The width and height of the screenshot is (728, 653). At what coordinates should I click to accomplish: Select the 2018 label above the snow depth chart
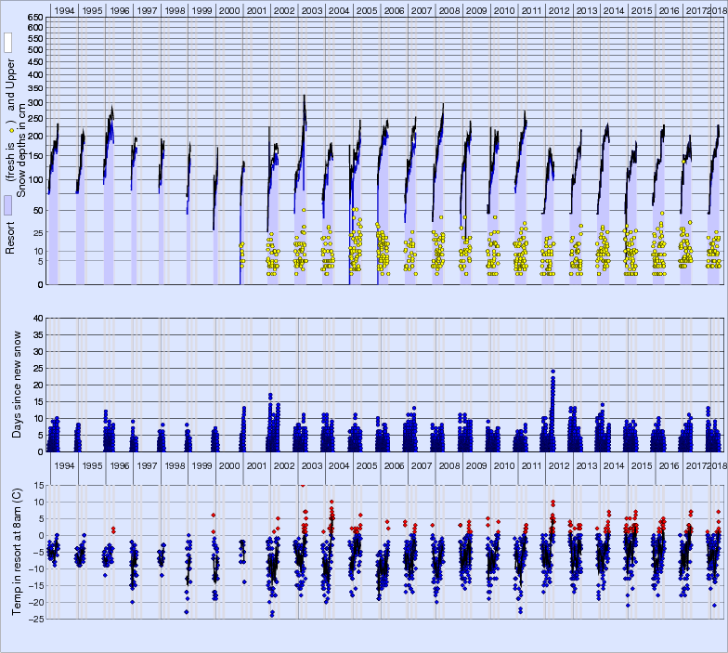(x=718, y=10)
